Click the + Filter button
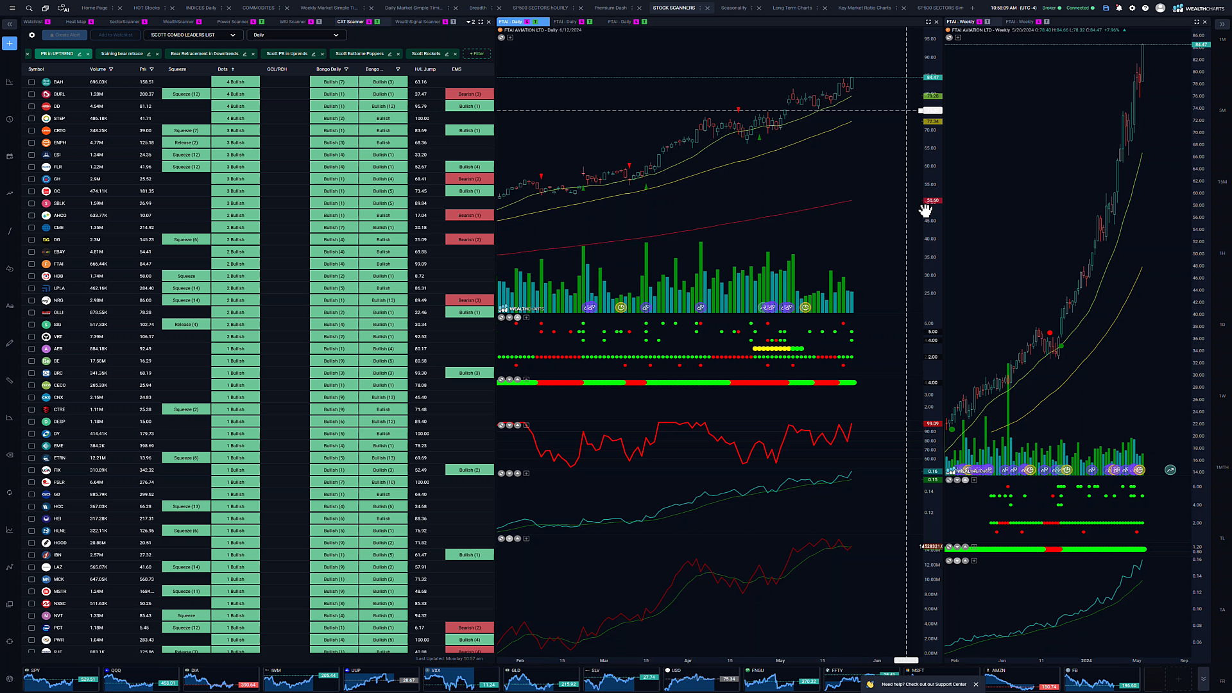 click(x=477, y=54)
